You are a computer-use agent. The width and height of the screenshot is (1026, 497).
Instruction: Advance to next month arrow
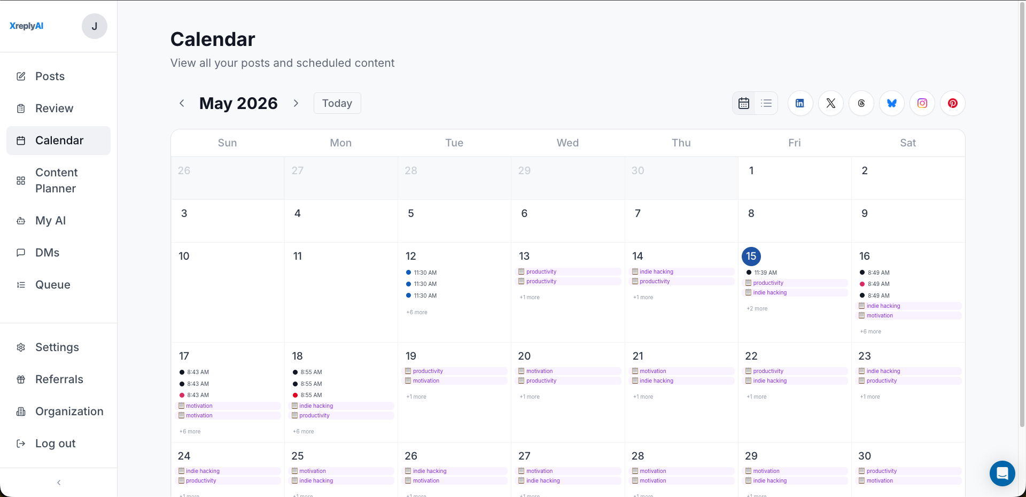[296, 103]
